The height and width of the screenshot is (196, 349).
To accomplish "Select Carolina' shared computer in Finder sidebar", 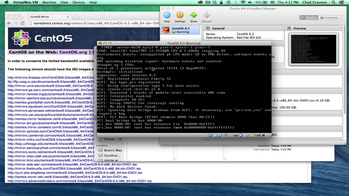I will pos(110,155).
